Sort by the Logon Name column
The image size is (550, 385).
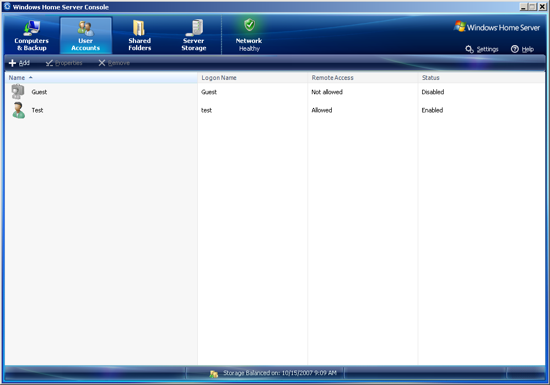click(252, 78)
